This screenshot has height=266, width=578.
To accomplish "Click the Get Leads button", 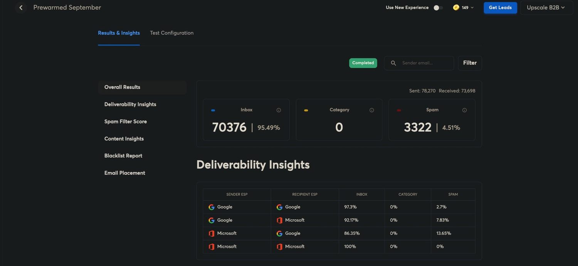I will (500, 8).
